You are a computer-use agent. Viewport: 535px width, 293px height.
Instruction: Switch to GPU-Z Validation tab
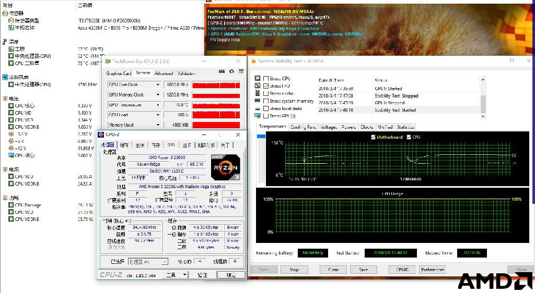coord(186,73)
